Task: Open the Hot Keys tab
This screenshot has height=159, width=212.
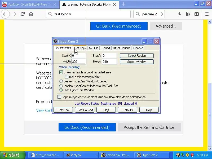Action: pyautogui.click(x=80, y=48)
